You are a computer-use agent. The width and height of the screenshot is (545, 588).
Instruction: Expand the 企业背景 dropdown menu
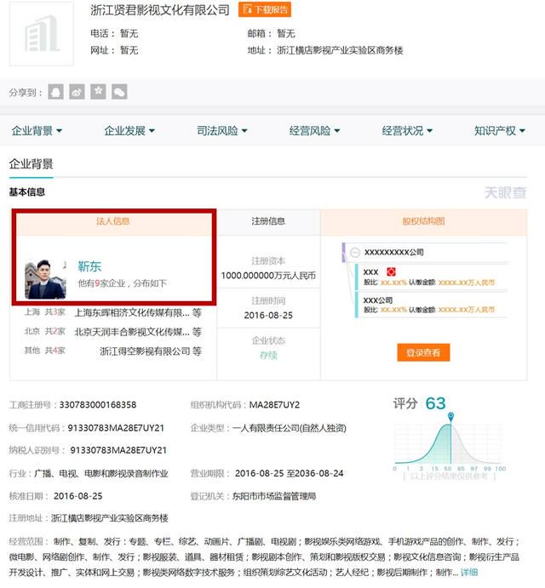[37, 131]
